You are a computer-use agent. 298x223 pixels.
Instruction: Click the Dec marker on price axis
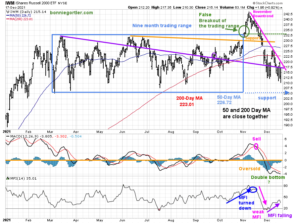pyautogui.click(x=267, y=132)
